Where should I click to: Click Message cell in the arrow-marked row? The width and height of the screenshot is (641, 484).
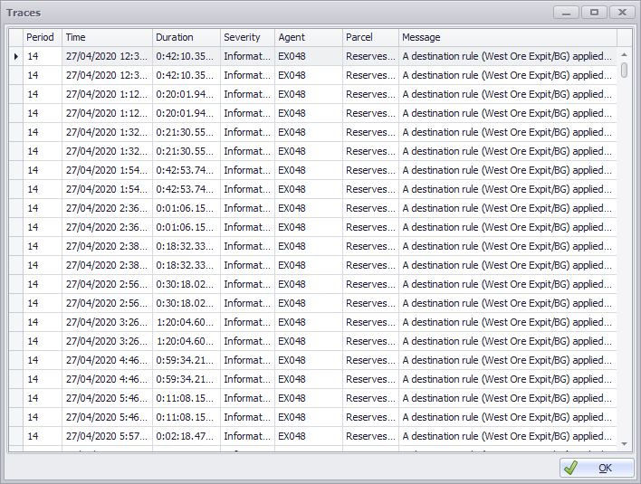[x=508, y=56]
